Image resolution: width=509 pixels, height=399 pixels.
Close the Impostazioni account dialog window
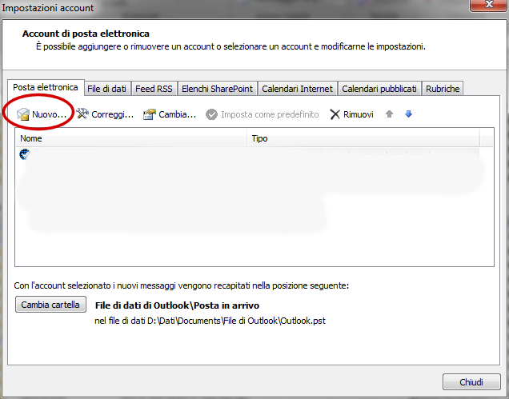[489, 5]
